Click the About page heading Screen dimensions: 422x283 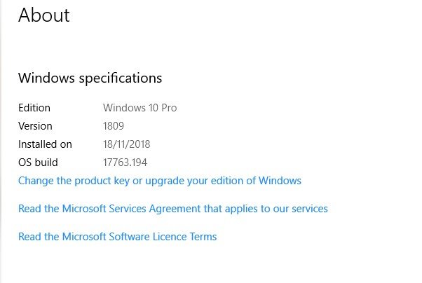[x=43, y=15]
